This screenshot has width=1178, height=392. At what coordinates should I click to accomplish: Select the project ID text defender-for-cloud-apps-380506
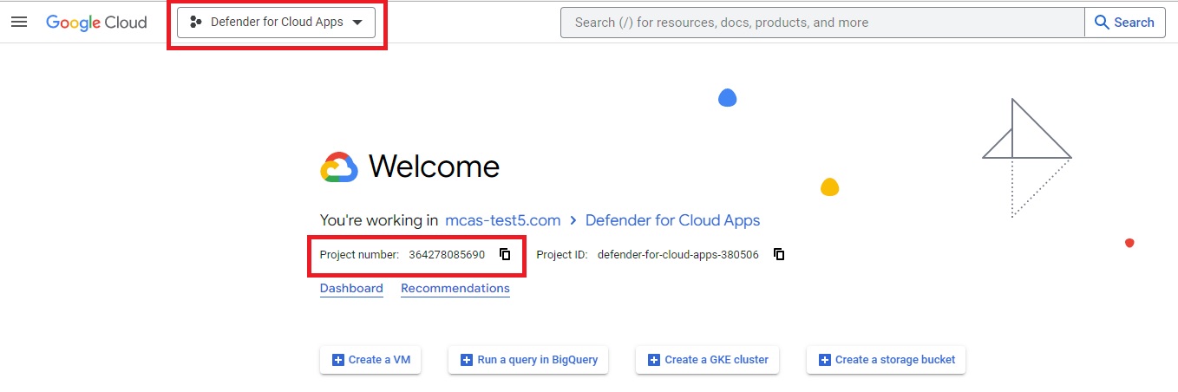(678, 255)
